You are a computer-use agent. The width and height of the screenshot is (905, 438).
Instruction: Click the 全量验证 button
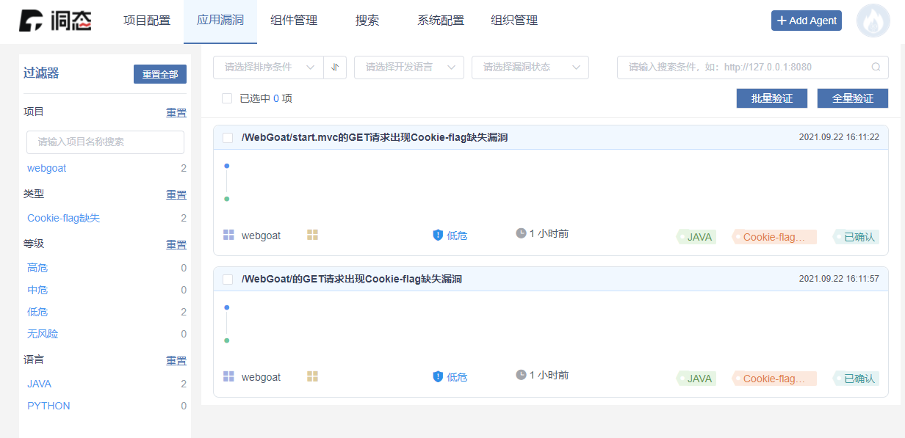(852, 98)
